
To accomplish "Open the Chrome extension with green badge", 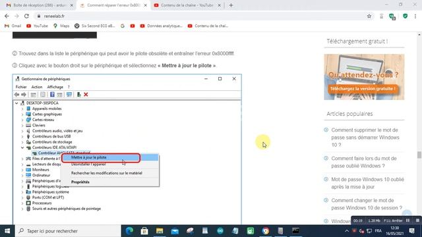I will pyautogui.click(x=392, y=16).
